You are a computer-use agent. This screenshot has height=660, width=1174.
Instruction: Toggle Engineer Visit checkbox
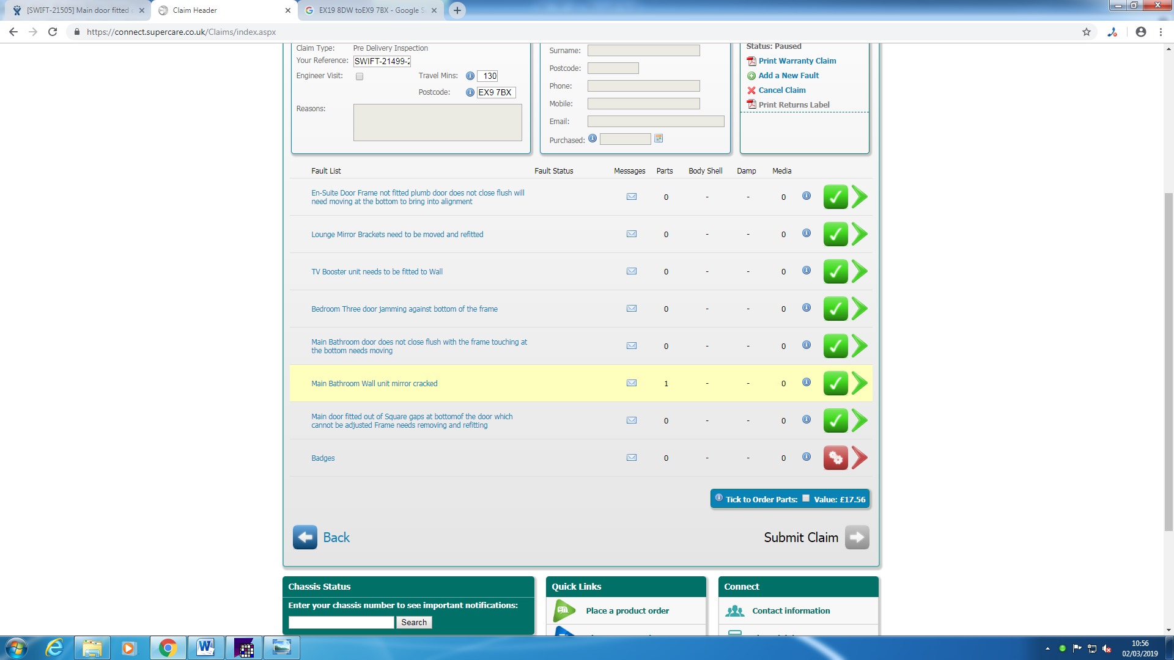pyautogui.click(x=360, y=76)
